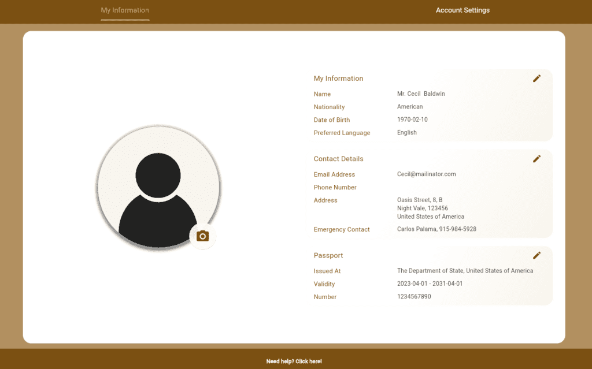This screenshot has height=369, width=592.
Task: Select the Name label
Action: (322, 94)
